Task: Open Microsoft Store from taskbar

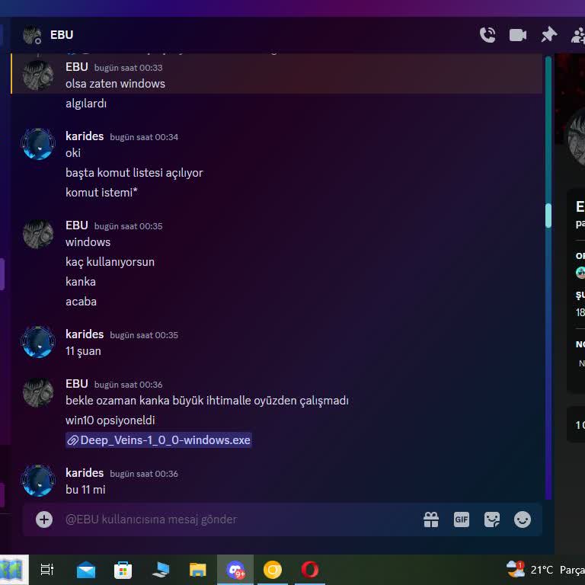Action: click(x=123, y=570)
